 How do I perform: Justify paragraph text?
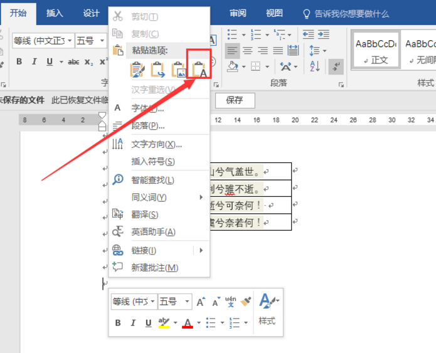(278, 51)
